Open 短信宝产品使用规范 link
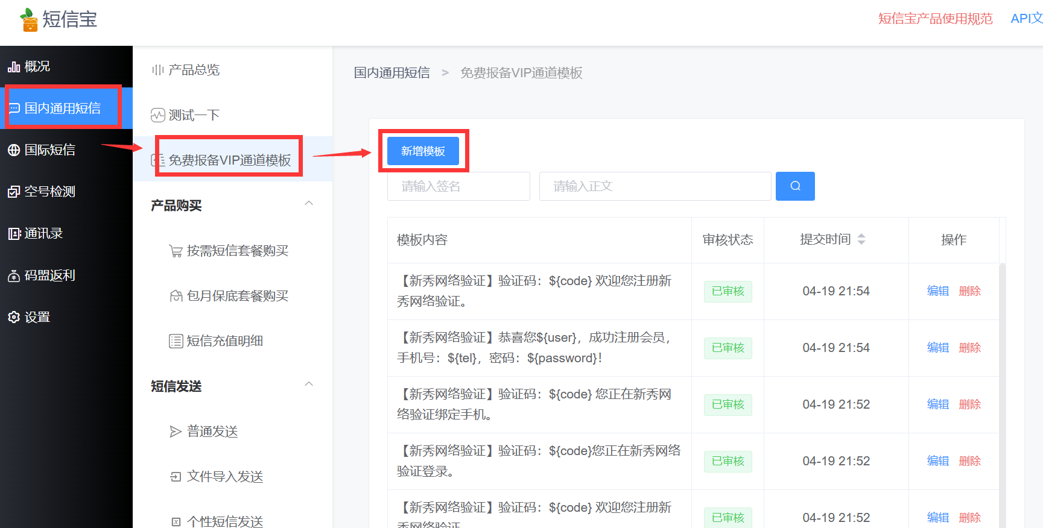Viewport: 1043px width, 528px height. coord(935,19)
